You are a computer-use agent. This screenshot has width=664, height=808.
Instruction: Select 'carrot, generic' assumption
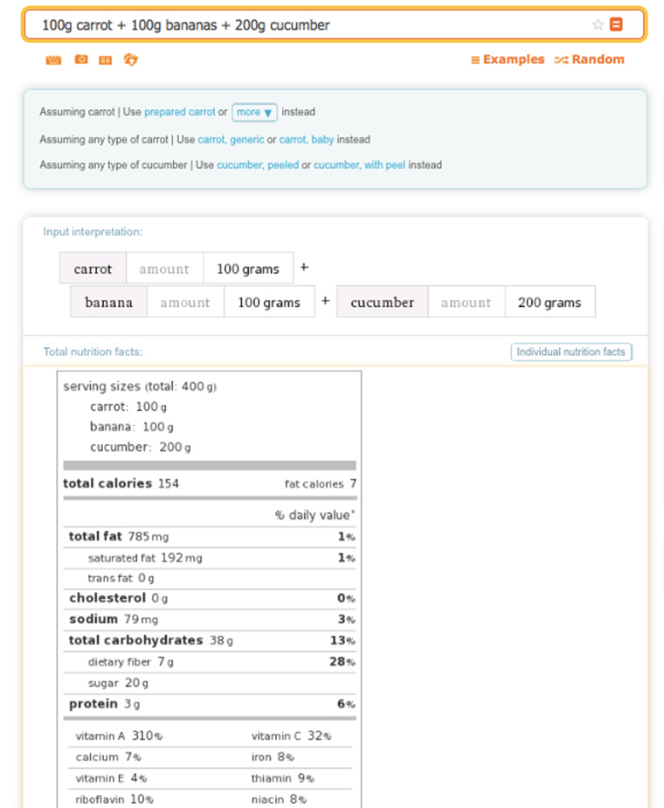[231, 139]
